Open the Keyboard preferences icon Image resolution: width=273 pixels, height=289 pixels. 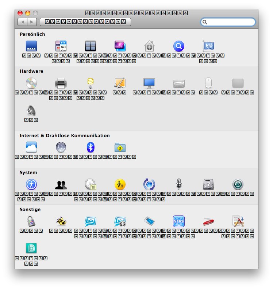click(x=179, y=83)
